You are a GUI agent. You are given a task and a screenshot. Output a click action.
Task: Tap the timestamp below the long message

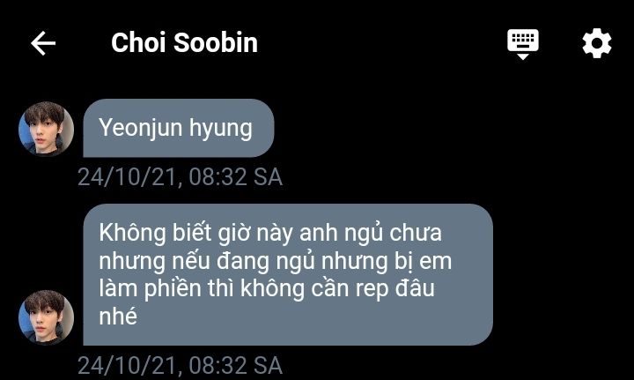(180, 365)
